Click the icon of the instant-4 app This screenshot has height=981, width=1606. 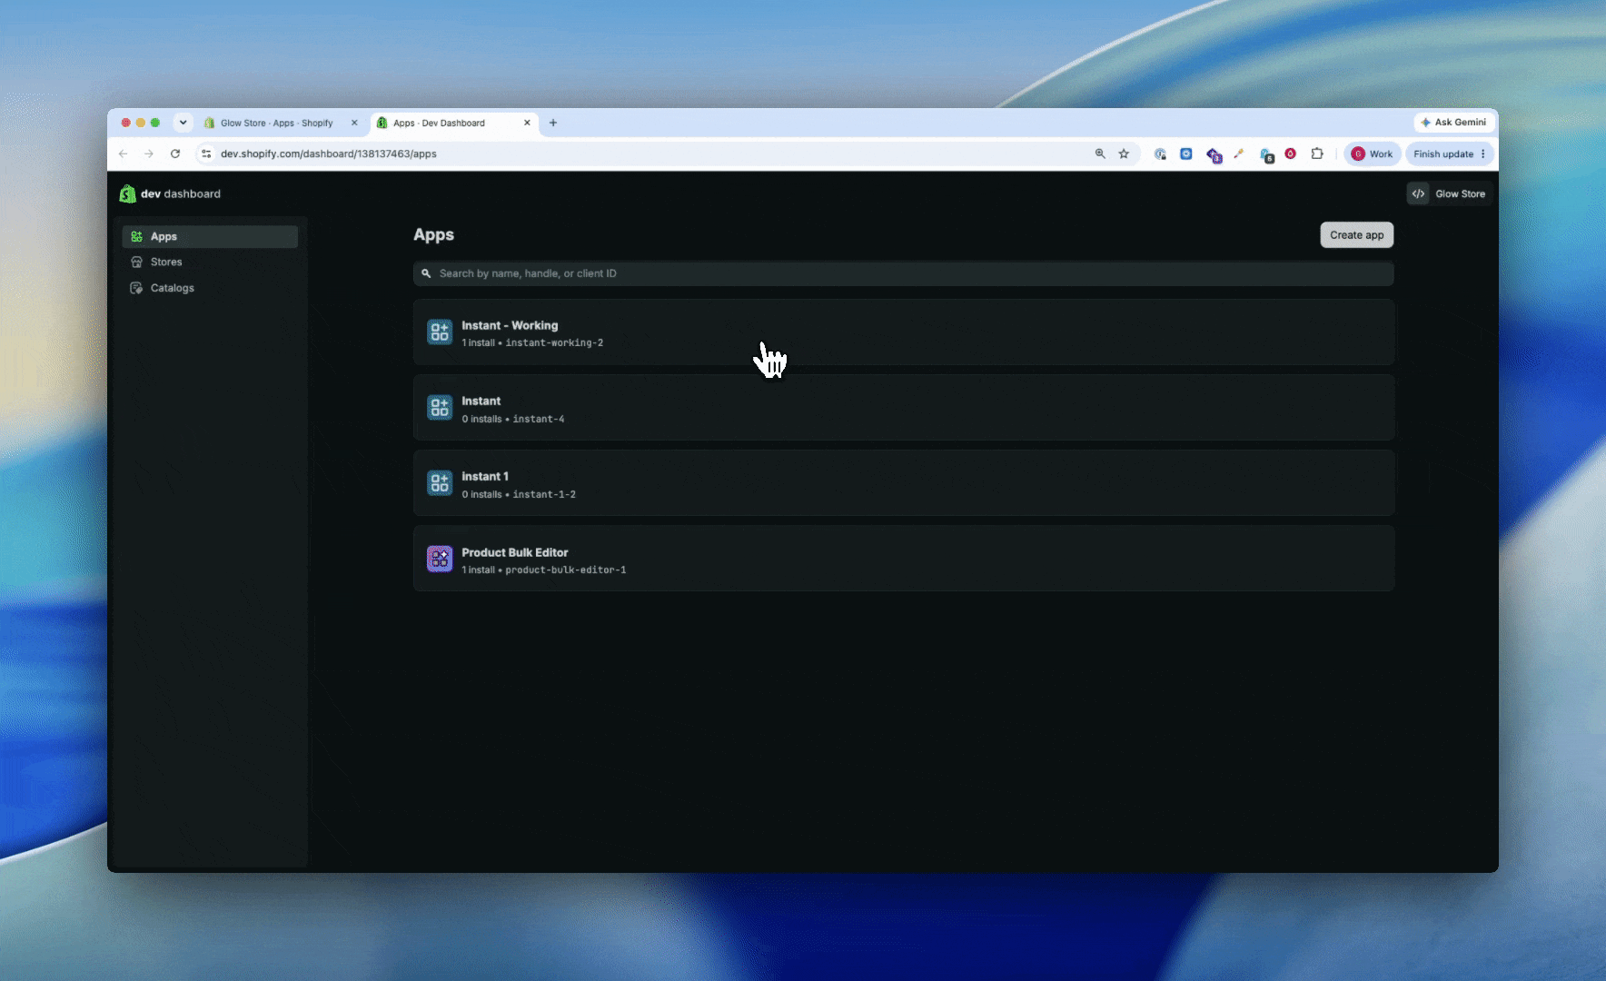pos(440,408)
